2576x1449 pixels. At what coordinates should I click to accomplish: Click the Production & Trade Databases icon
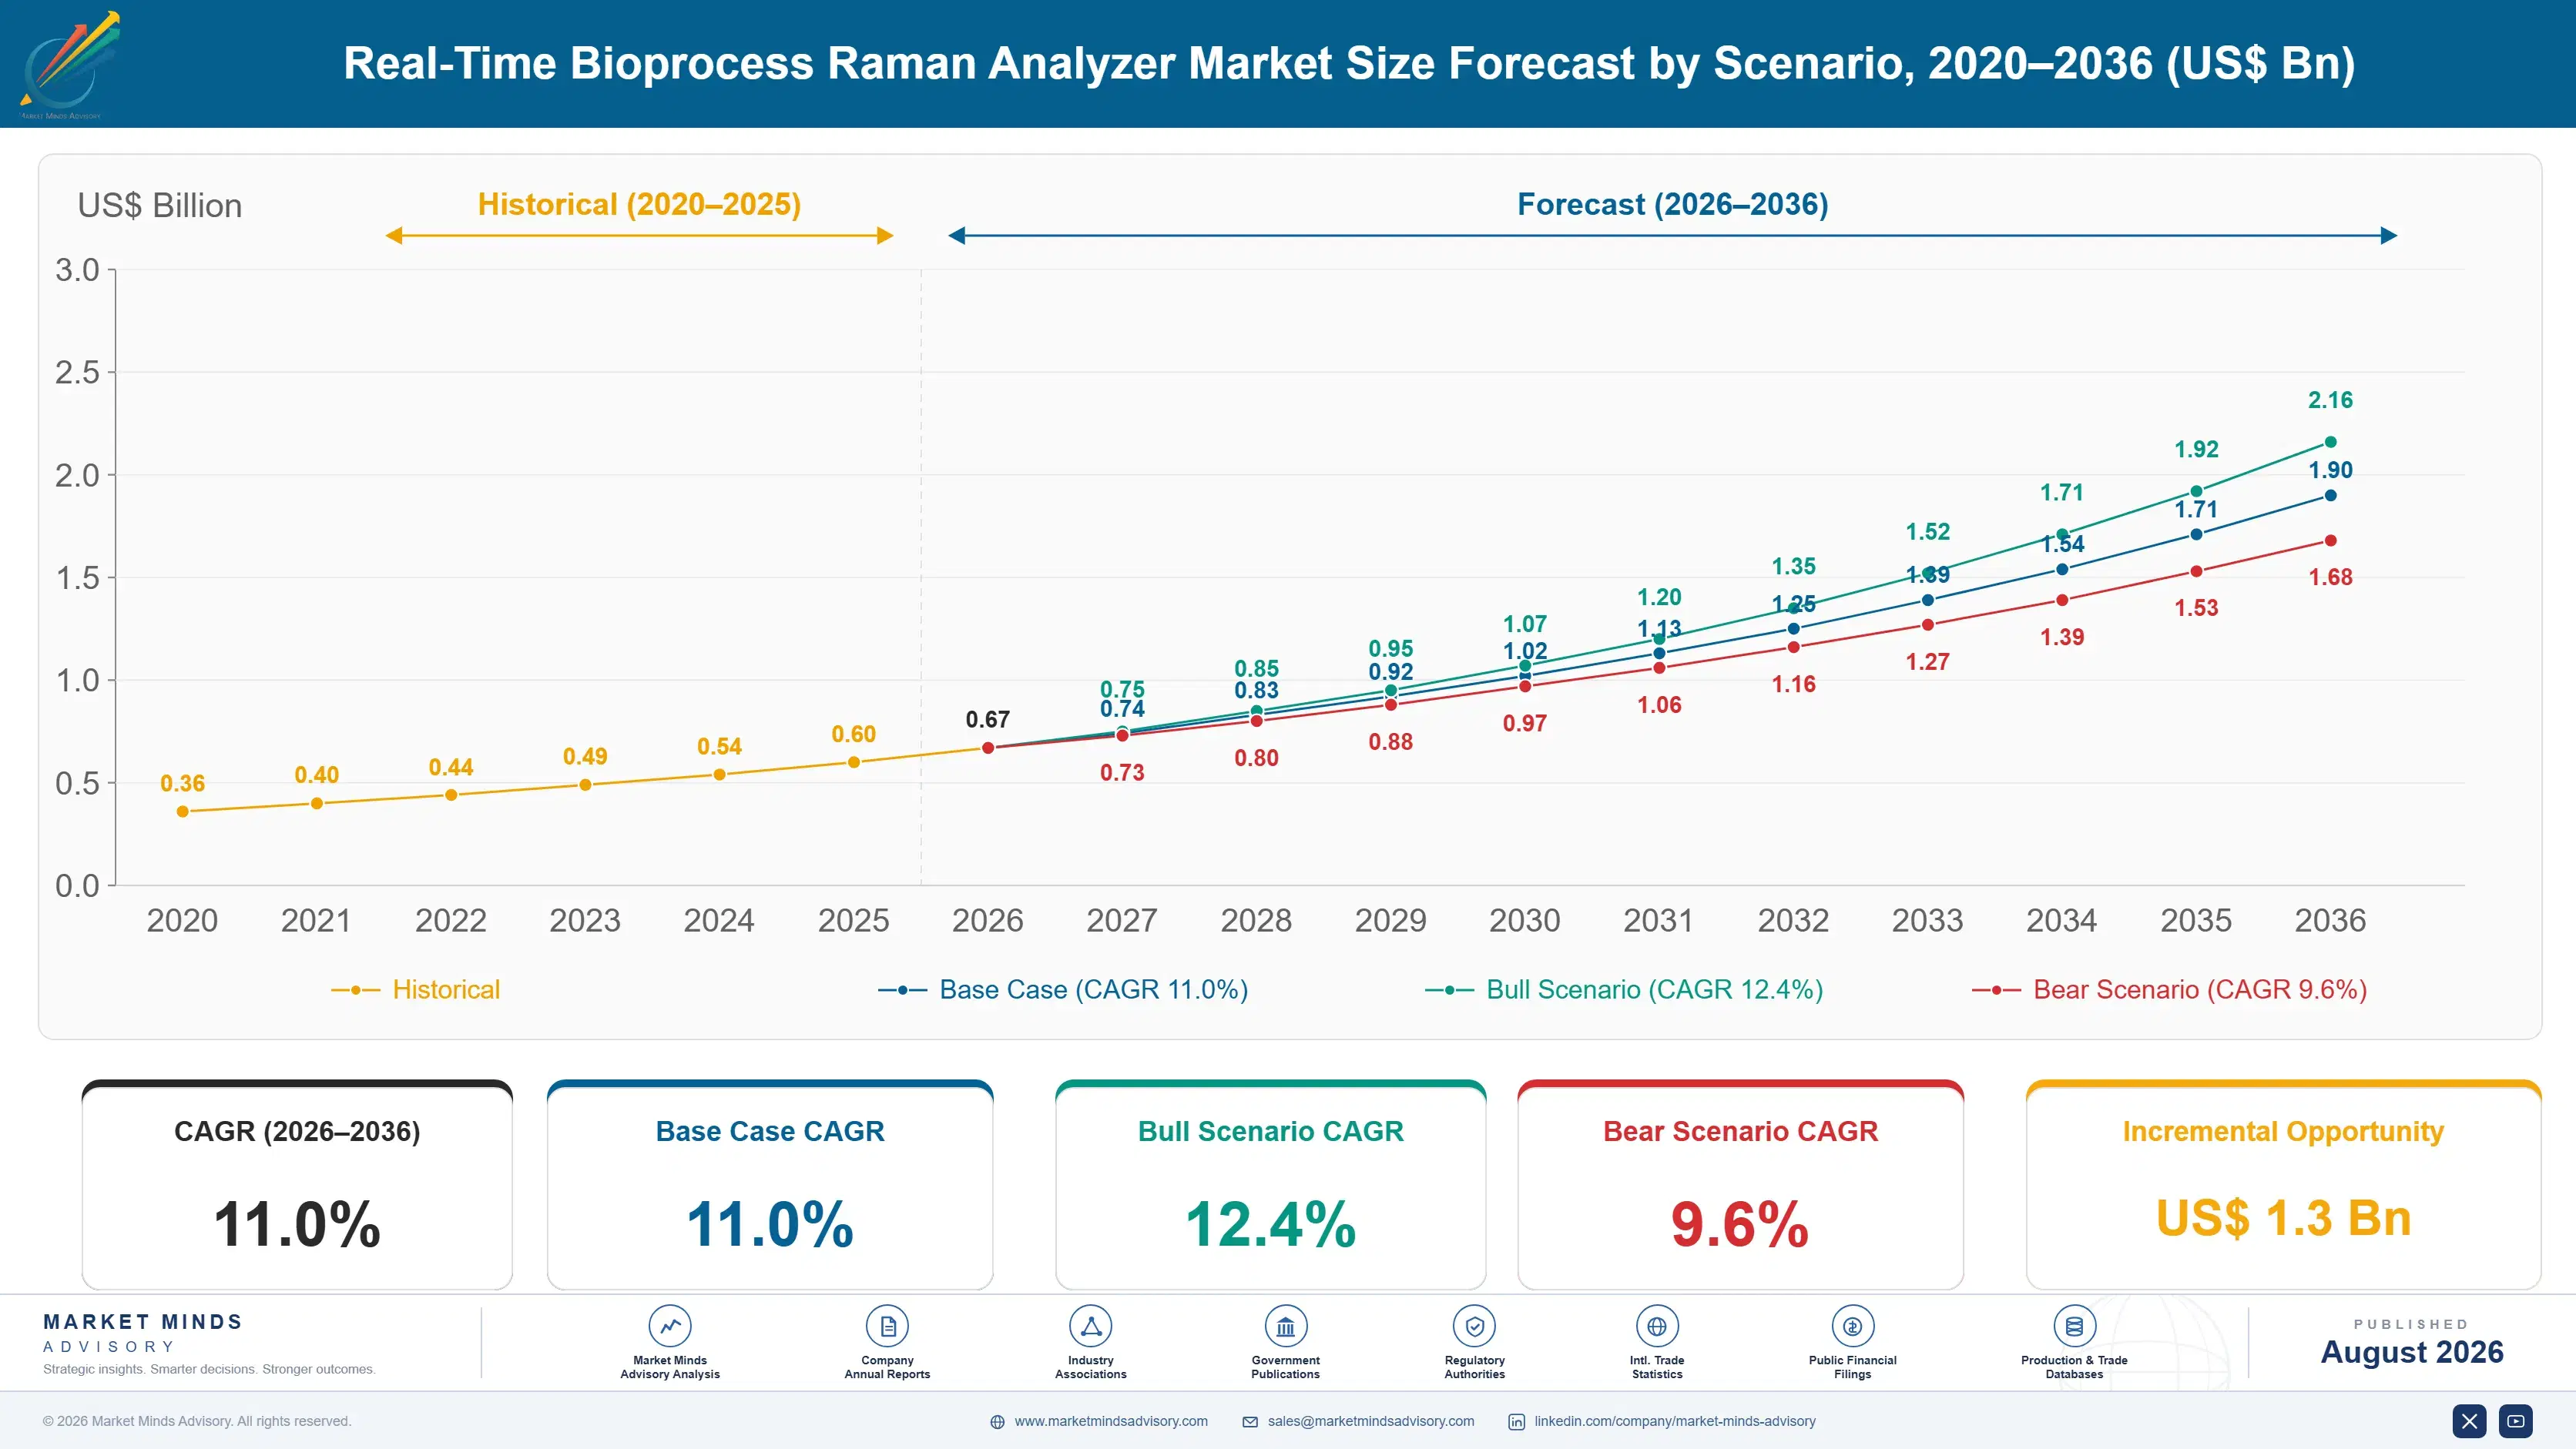(x=2074, y=1326)
